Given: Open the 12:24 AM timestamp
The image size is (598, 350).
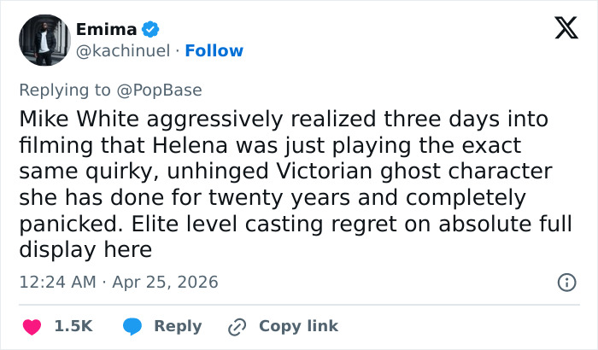Looking at the screenshot, I should coord(55,281).
